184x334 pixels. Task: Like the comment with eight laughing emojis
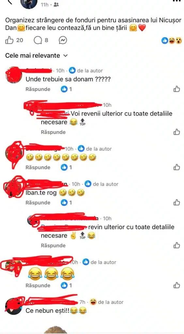(177, 167)
